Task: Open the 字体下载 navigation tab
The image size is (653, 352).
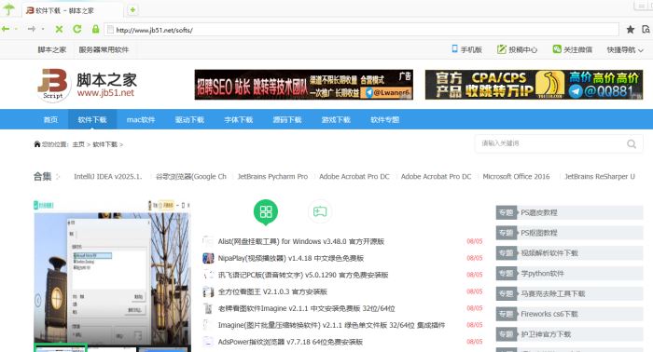Action: pyautogui.click(x=238, y=120)
